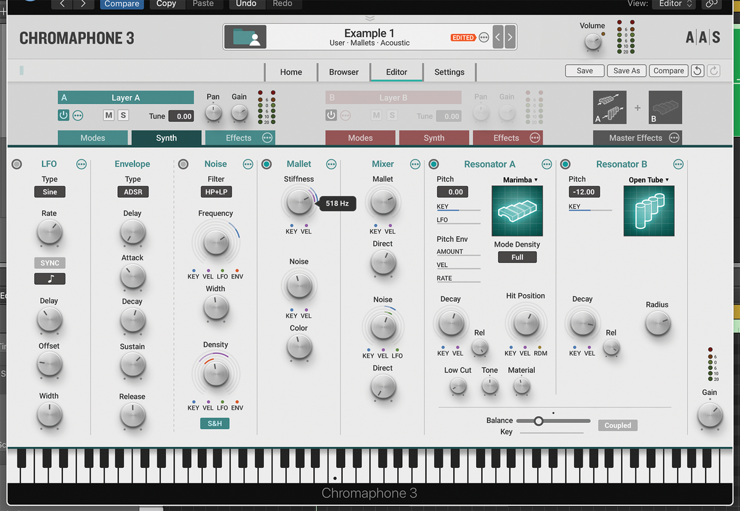Viewport: 740px width, 511px height.
Task: Enable SYNC for the LFO rate
Action: click(49, 263)
